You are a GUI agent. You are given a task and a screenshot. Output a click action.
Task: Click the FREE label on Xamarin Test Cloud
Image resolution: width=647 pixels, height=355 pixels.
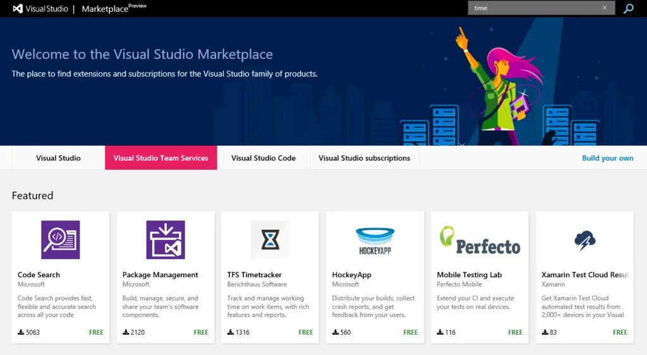620,332
